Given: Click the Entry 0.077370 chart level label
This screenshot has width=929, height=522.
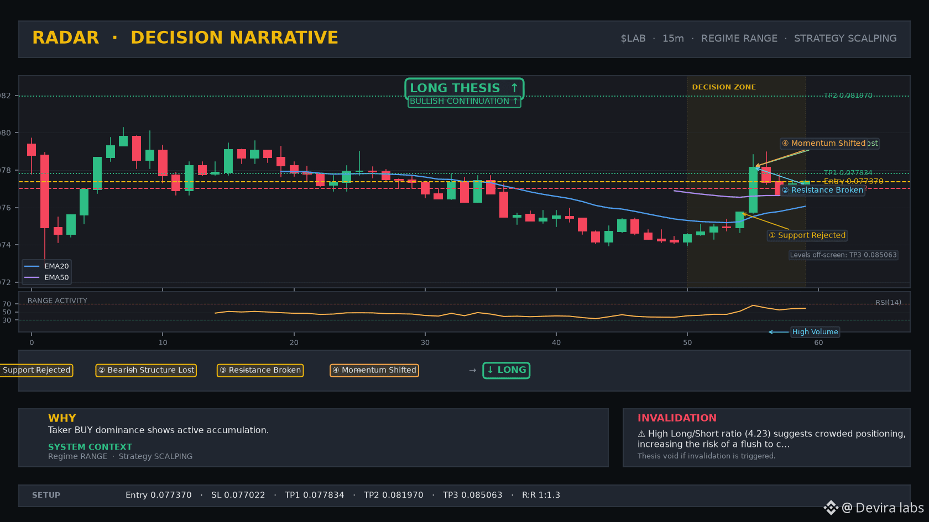Looking at the screenshot, I should 853,181.
